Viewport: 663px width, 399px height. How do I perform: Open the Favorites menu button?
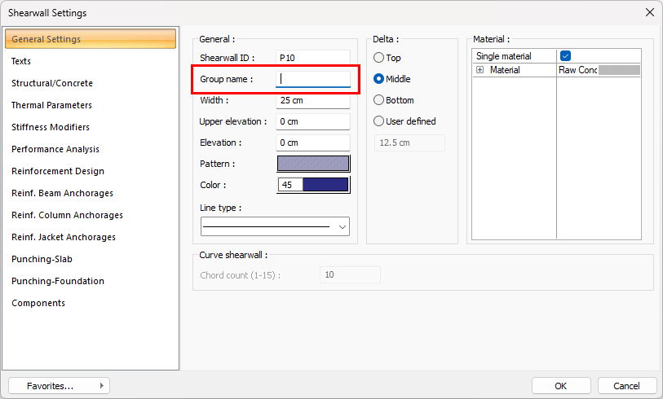point(59,385)
